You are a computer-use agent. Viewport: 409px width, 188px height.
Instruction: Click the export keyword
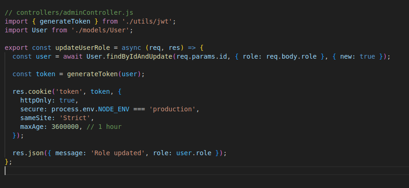(16, 48)
